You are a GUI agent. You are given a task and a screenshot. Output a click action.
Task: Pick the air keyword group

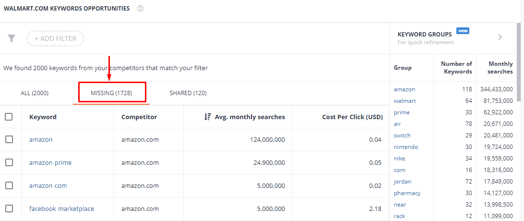tap(397, 124)
